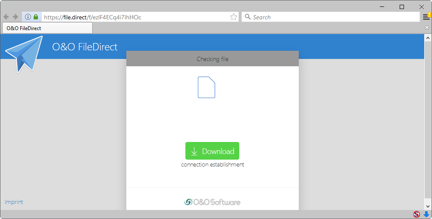Select the O&O FileDirect tab

tap(47, 28)
